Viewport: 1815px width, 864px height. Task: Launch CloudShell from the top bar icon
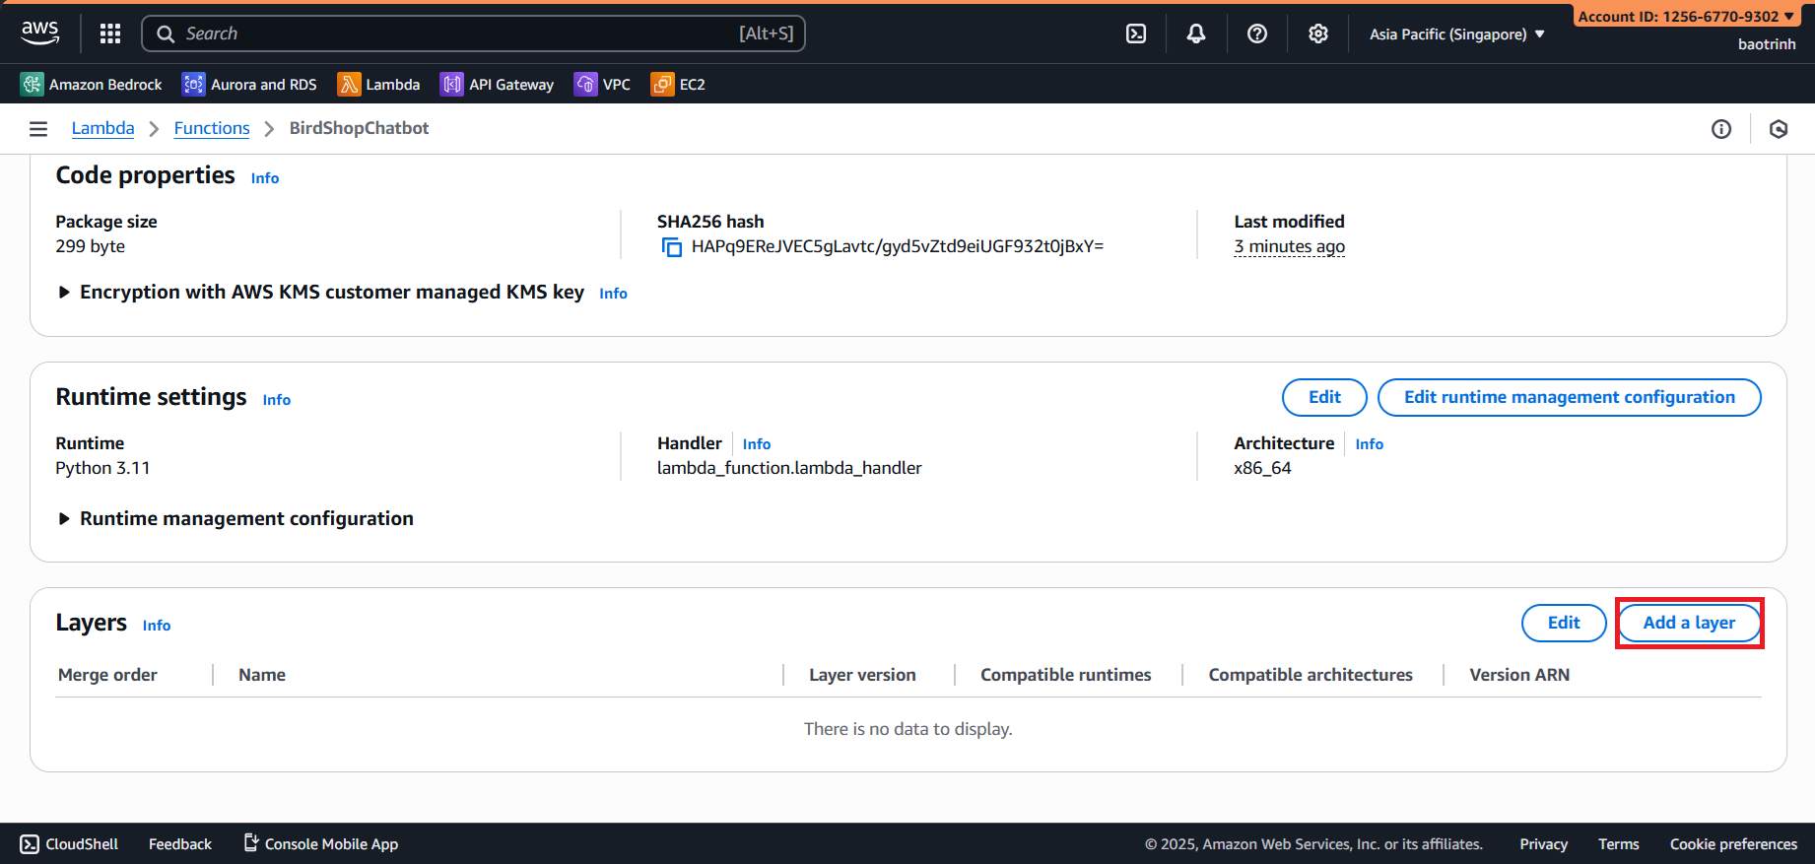(1136, 33)
